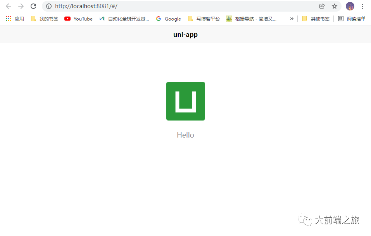The width and height of the screenshot is (371, 236).
Task: Click the share icon in the address bar
Action: coord(322,6)
